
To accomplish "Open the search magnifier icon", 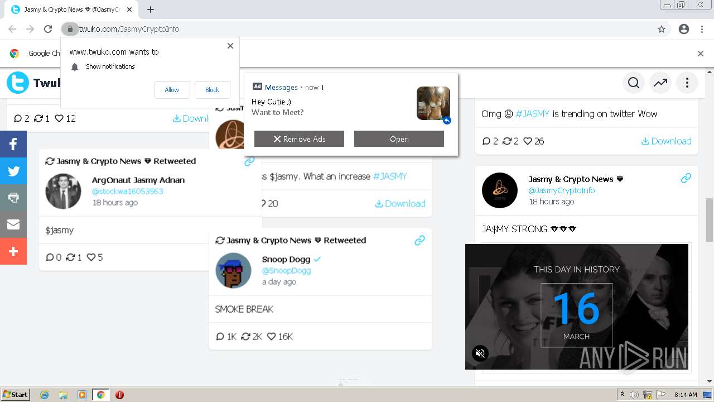I will pyautogui.click(x=634, y=83).
